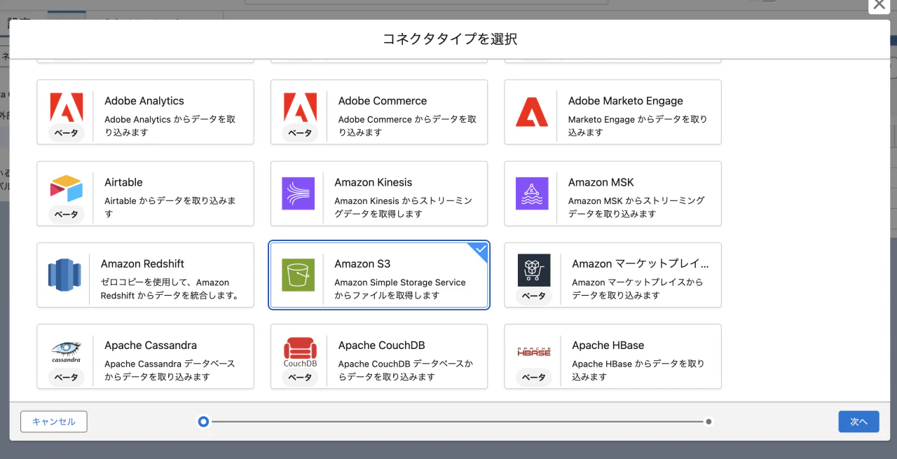Select the Apache Cassandra connector title

pos(151,345)
